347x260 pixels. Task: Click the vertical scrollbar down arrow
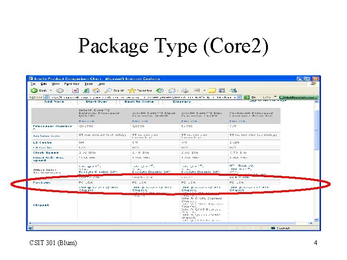pos(317,220)
